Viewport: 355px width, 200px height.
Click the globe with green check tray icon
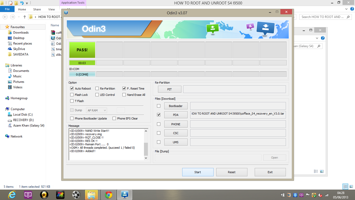pos(314,195)
